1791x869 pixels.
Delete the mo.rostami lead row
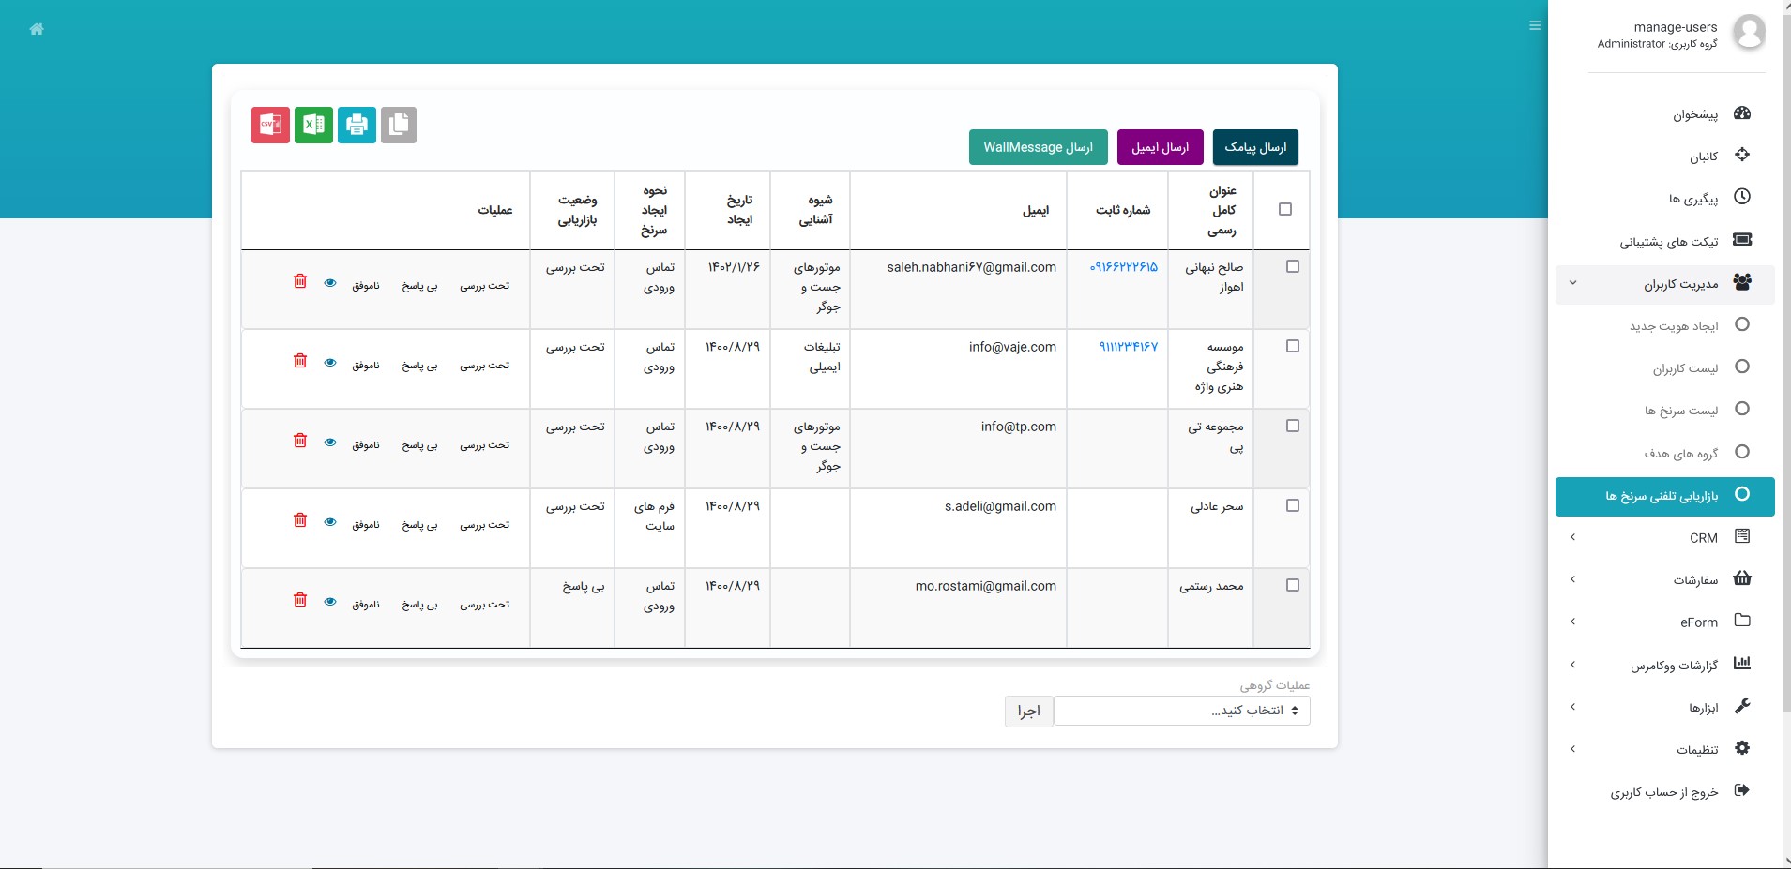click(x=300, y=600)
